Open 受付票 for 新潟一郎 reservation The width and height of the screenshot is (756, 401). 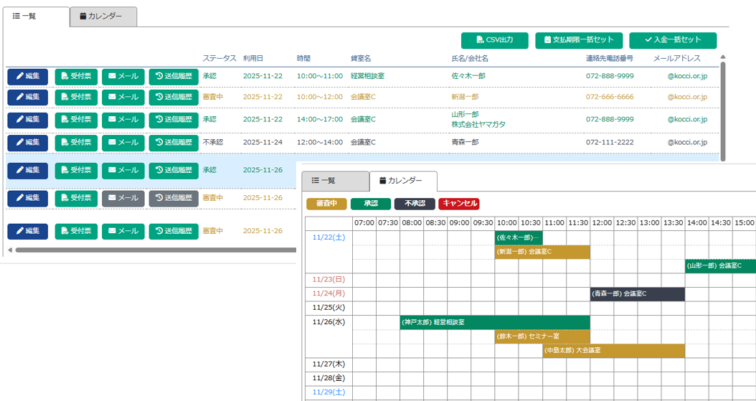point(76,97)
